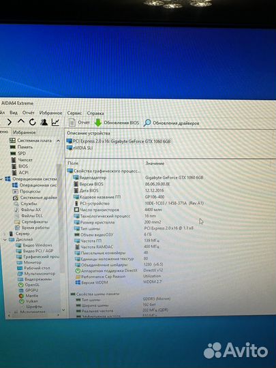Select Mantle tree item
This screenshot has width=276, height=368.
pos(29,296)
